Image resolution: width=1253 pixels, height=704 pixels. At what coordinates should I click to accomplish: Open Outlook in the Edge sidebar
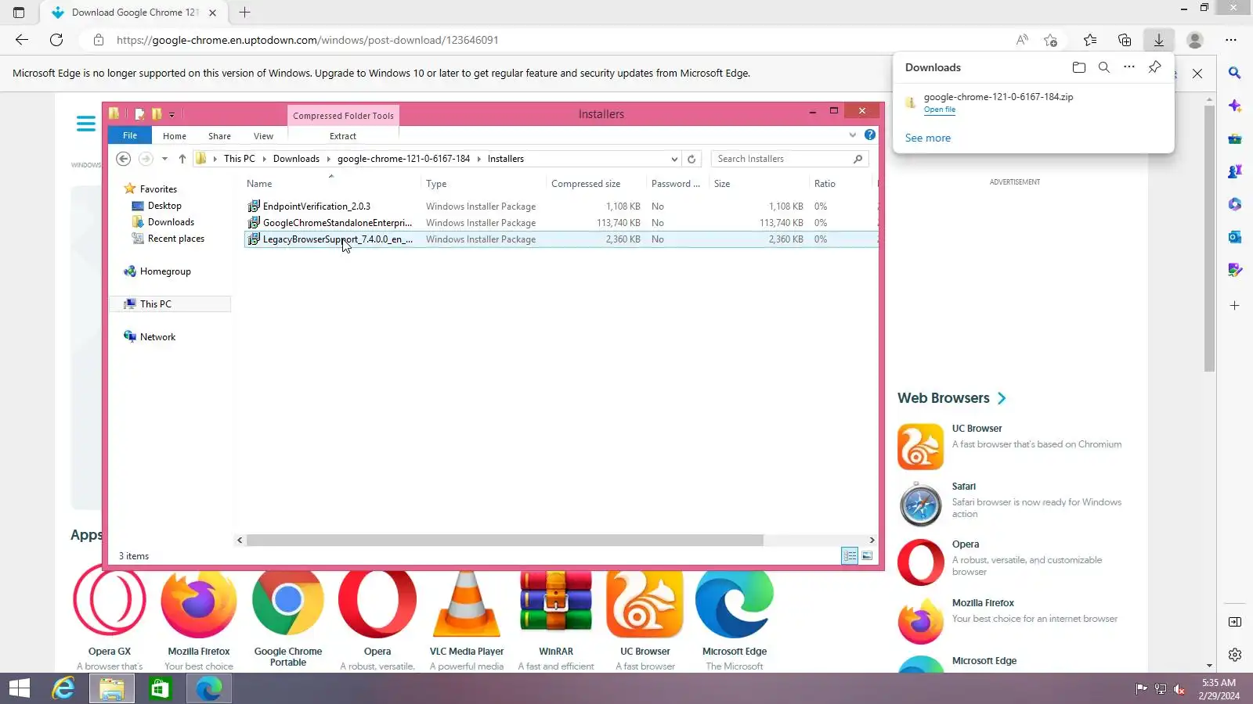(1235, 237)
